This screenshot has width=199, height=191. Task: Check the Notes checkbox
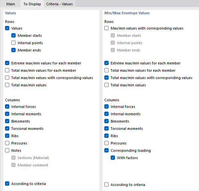click(7, 150)
